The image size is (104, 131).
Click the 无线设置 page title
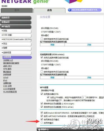[45, 17]
